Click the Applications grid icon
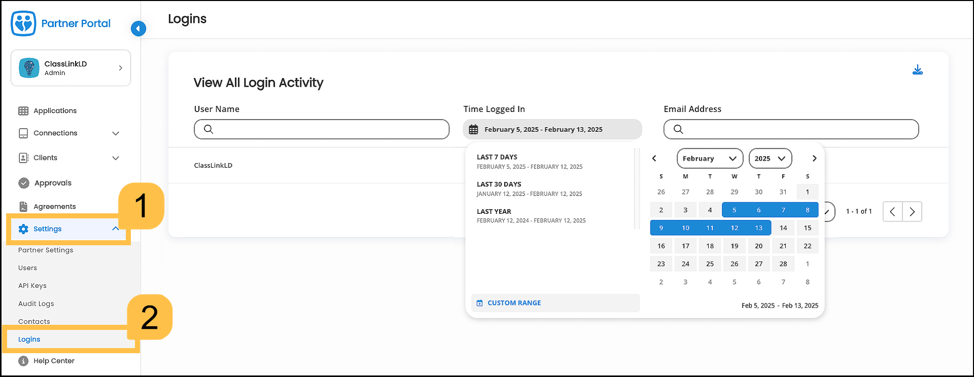This screenshot has height=377, width=974. pos(23,111)
